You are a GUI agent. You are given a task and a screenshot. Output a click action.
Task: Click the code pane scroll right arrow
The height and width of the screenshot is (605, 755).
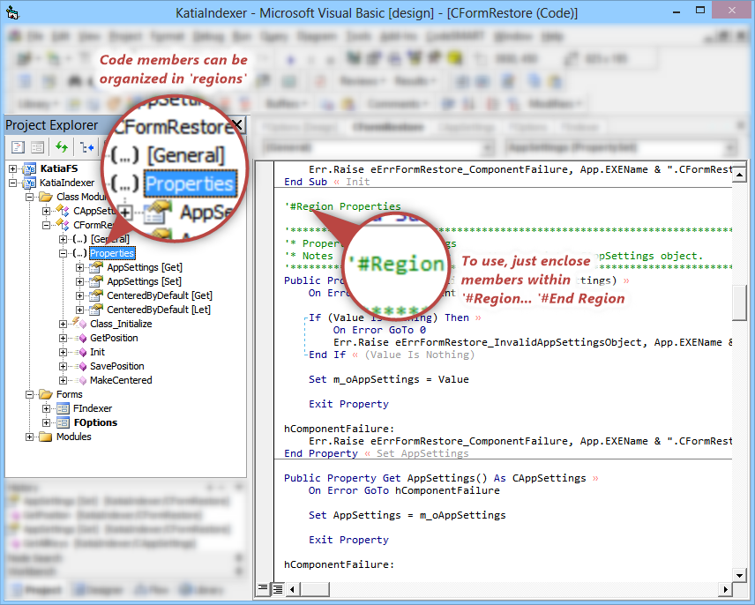click(726, 588)
